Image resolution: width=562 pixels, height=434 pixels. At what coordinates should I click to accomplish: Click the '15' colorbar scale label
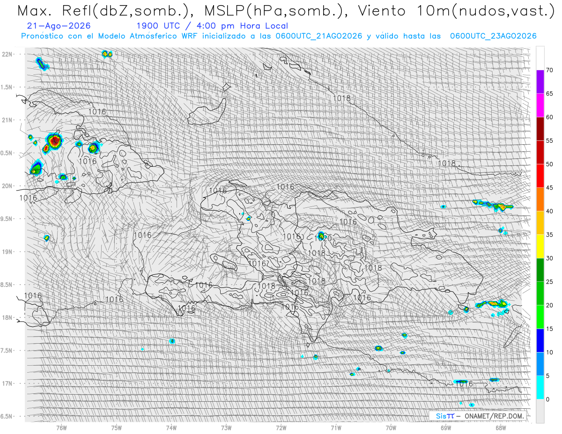click(549, 329)
